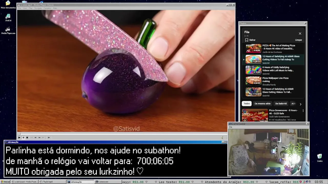Click the Fila queue heading
Screen dimensions: 328x184
click(x=247, y=32)
